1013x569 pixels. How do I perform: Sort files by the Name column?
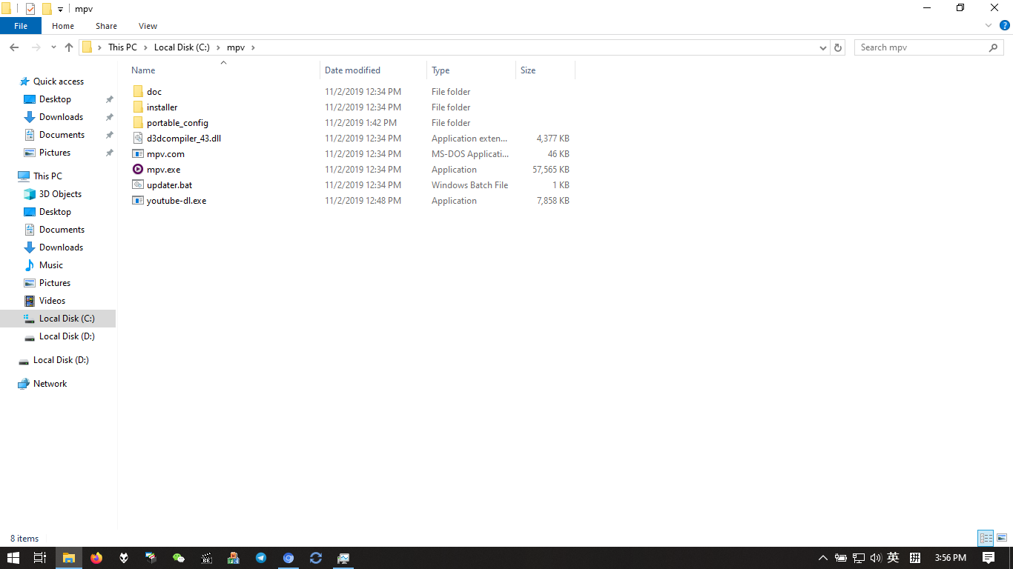[223, 70]
